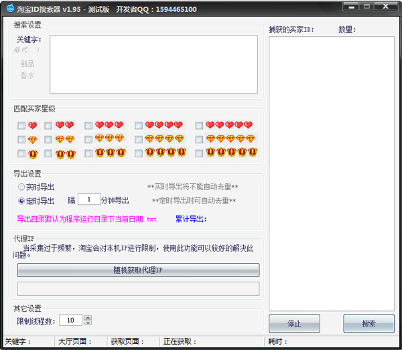Click the five red hearts rating icon
Image resolution: width=402 pixels, height=350 pixels.
(x=229, y=125)
